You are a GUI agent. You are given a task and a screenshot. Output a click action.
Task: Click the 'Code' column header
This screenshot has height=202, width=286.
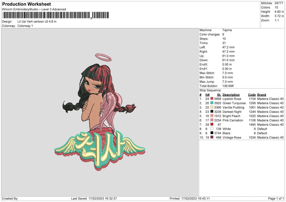coord(252,95)
